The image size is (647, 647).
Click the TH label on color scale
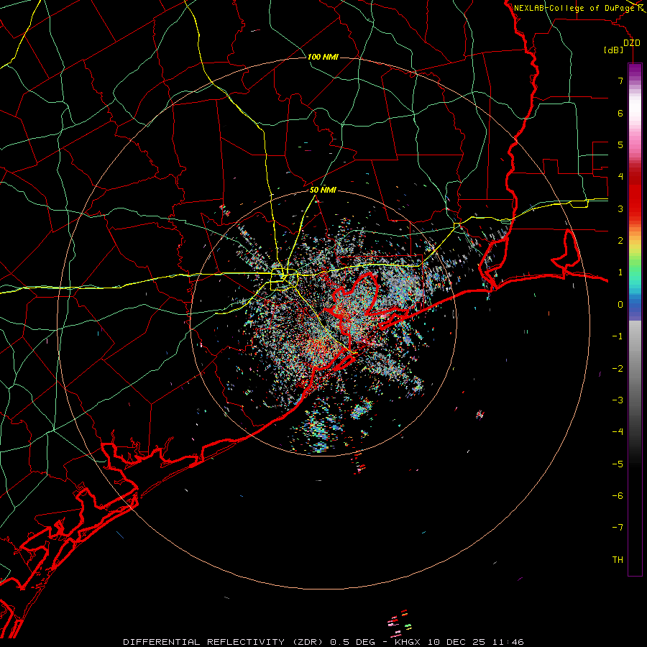(x=618, y=560)
